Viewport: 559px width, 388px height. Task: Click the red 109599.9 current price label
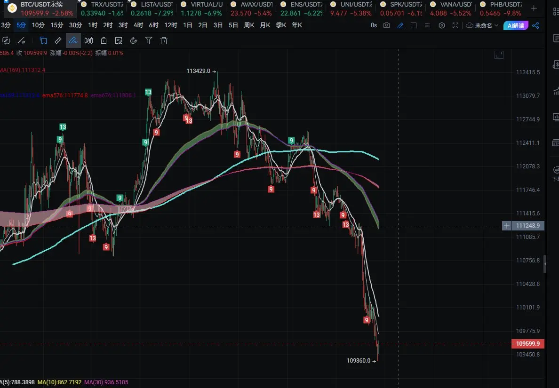coord(527,344)
